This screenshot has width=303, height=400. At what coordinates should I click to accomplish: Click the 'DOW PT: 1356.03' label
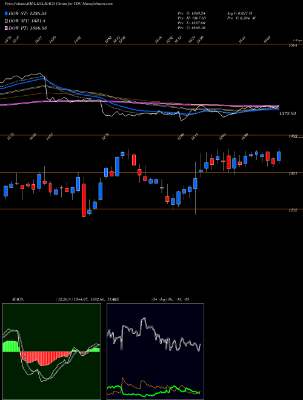click(27, 28)
